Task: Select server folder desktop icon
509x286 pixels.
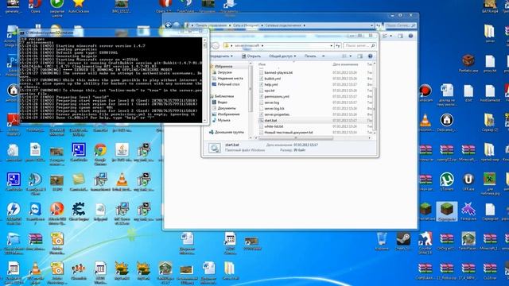Action: coord(490,33)
